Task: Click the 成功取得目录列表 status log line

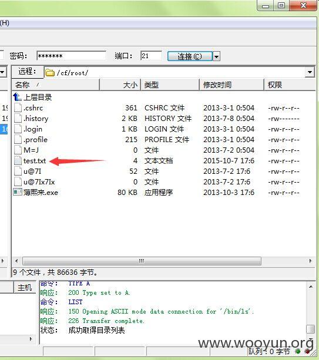Action: pos(82,330)
